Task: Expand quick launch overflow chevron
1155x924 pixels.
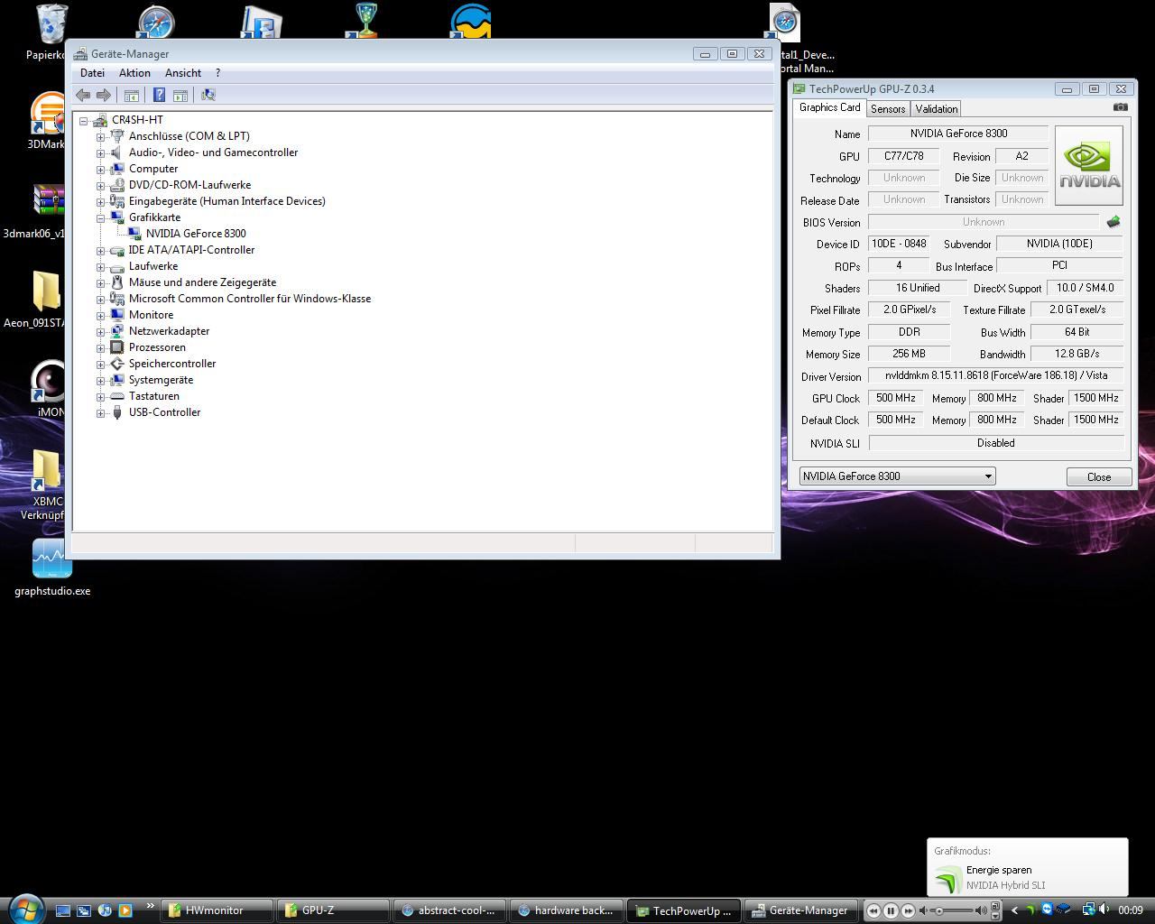Action: point(150,906)
